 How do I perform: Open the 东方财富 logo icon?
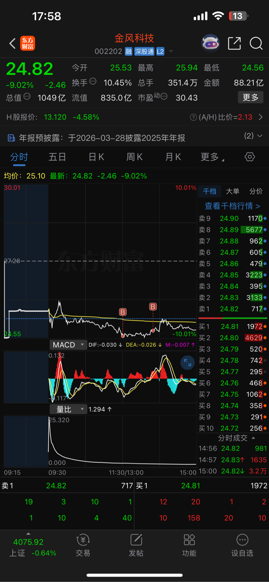28,43
